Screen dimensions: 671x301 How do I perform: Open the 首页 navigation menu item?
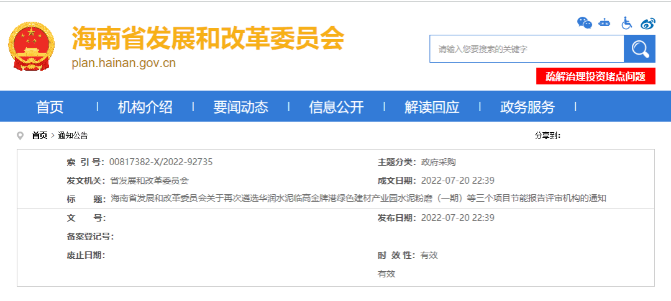click(50, 107)
